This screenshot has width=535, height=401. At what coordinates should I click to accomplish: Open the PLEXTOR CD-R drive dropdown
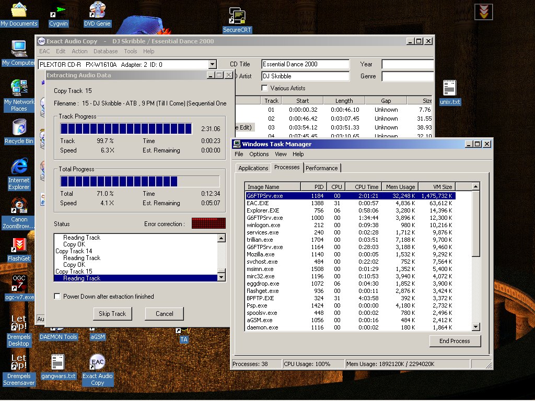(x=212, y=65)
